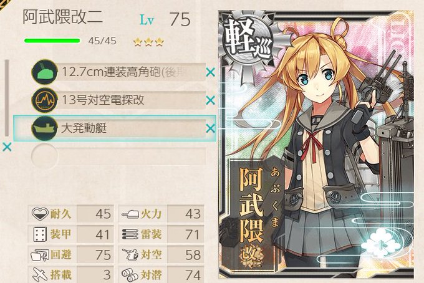Click the remove-all-equipment X beside the slots
Image resolution: width=424 pixels, height=283 pixels.
[x=7, y=147]
